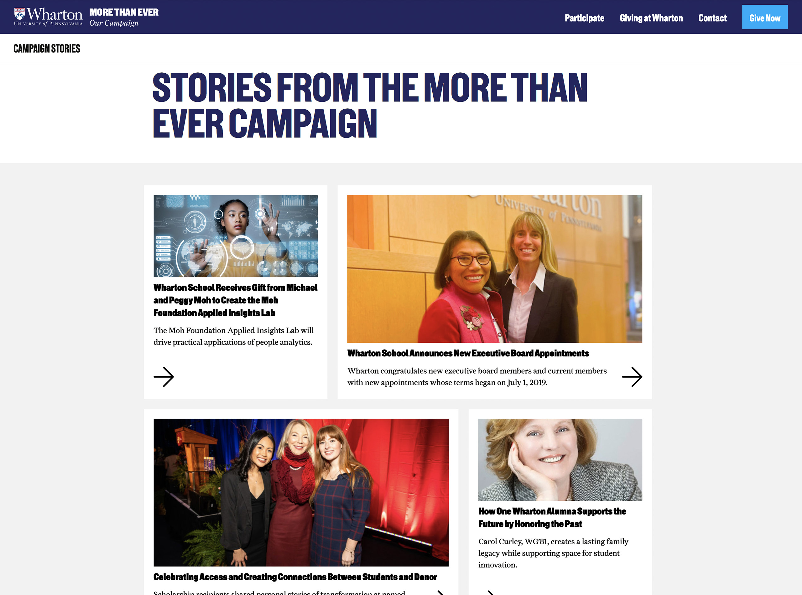802x595 pixels.
Task: Click the Give Now button
Action: pos(764,17)
